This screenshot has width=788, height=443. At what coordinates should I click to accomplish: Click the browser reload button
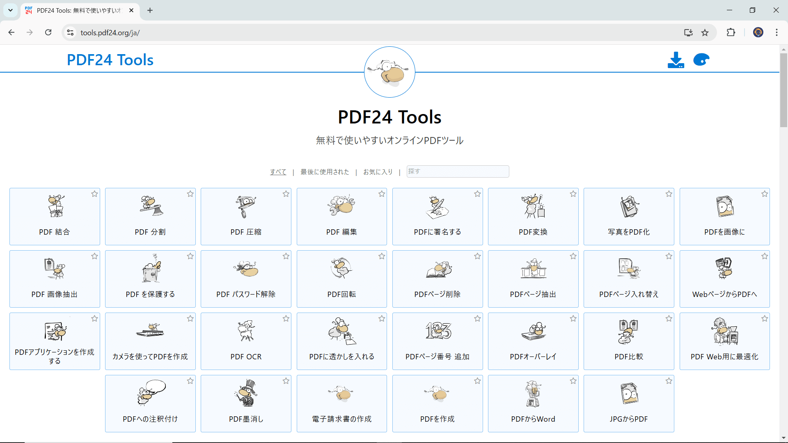48,32
